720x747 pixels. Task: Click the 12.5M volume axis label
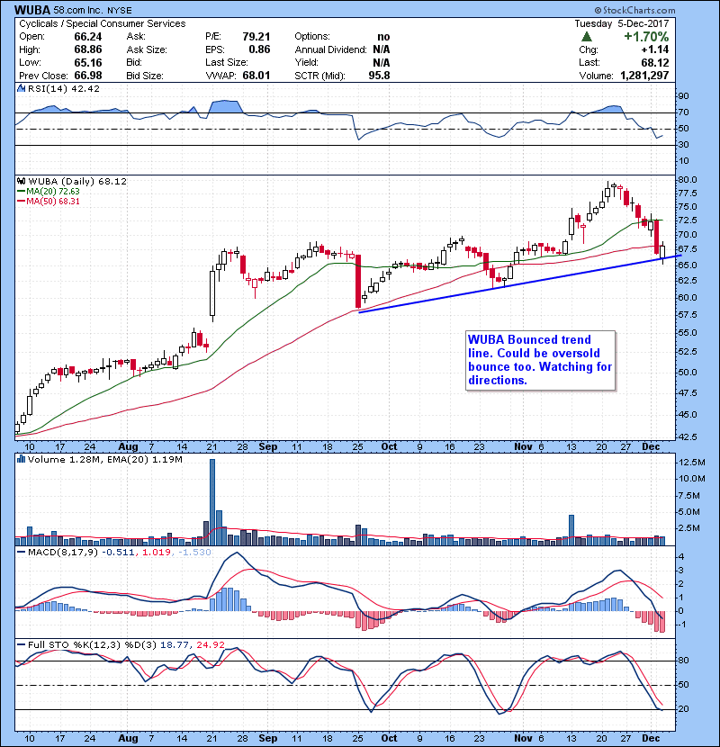691,462
